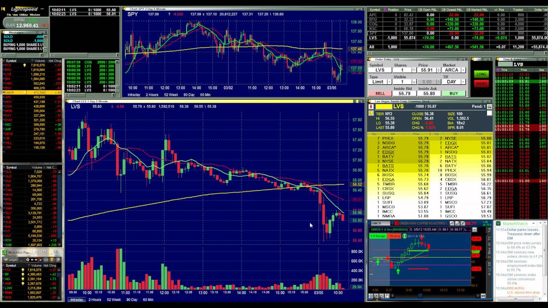The image size is (548, 308).
Task: Click the Price field showing 55.91
Action: coord(427,70)
